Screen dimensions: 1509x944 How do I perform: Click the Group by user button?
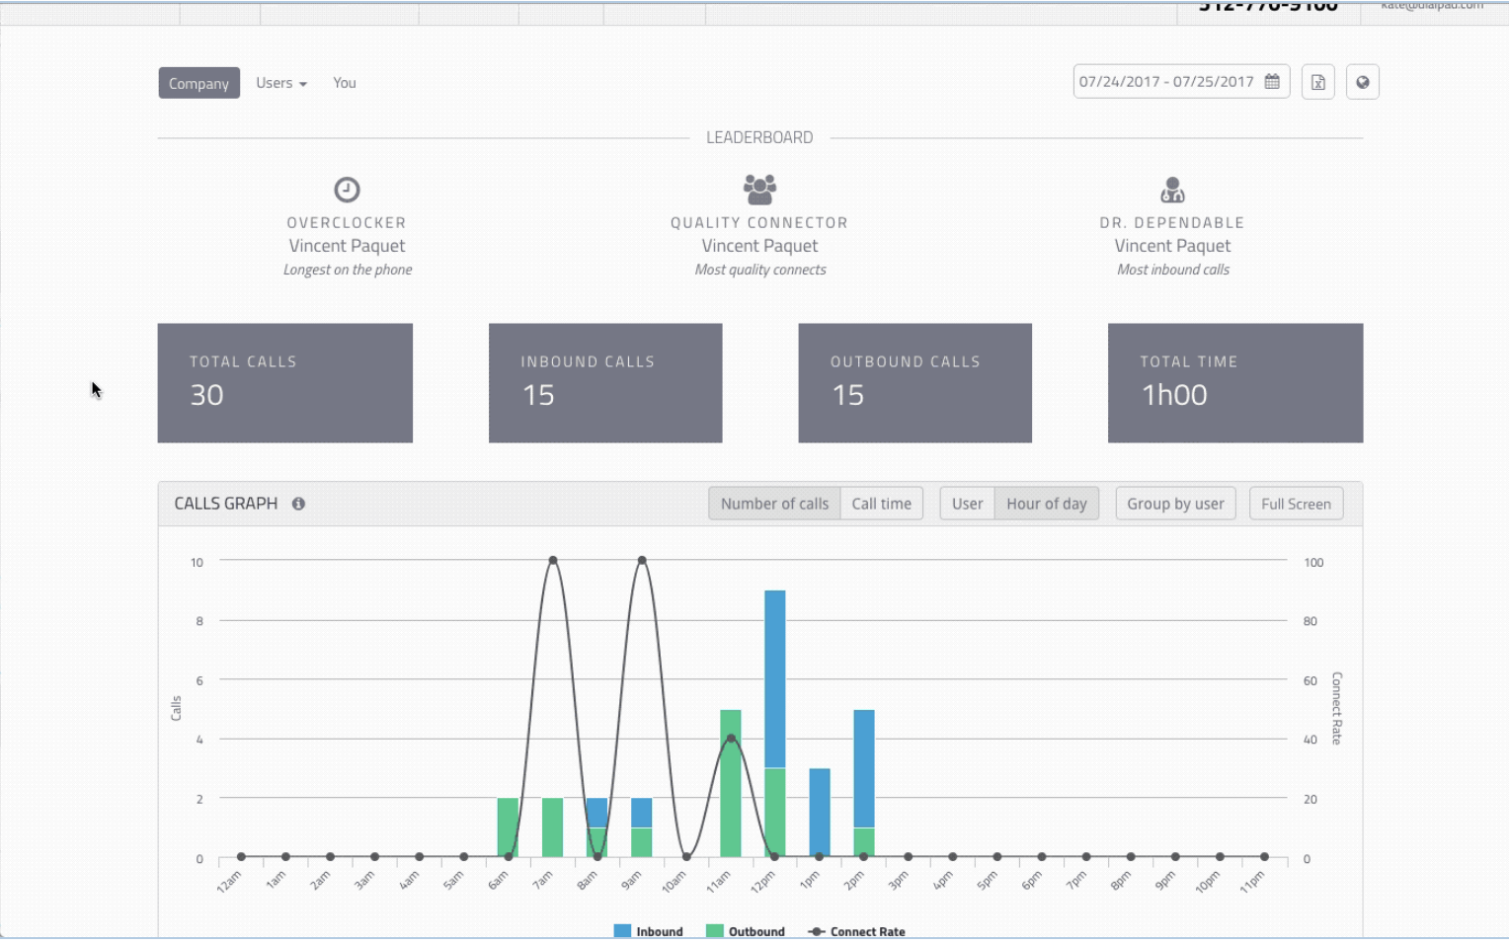coord(1175,504)
